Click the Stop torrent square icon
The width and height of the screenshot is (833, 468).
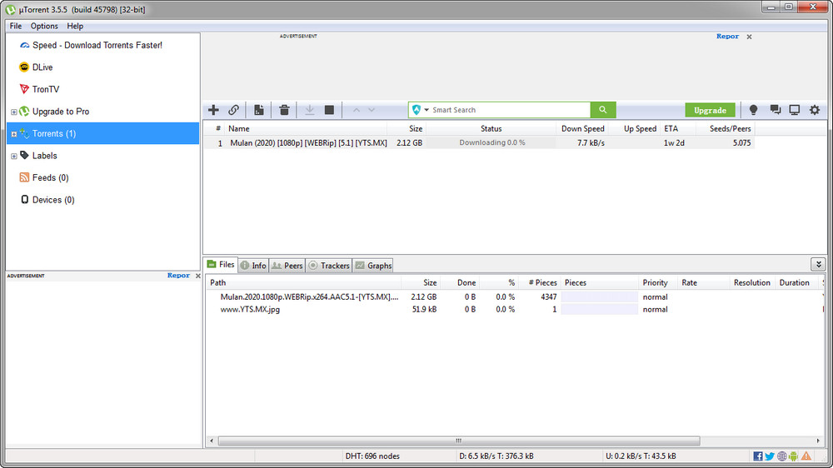click(x=329, y=110)
